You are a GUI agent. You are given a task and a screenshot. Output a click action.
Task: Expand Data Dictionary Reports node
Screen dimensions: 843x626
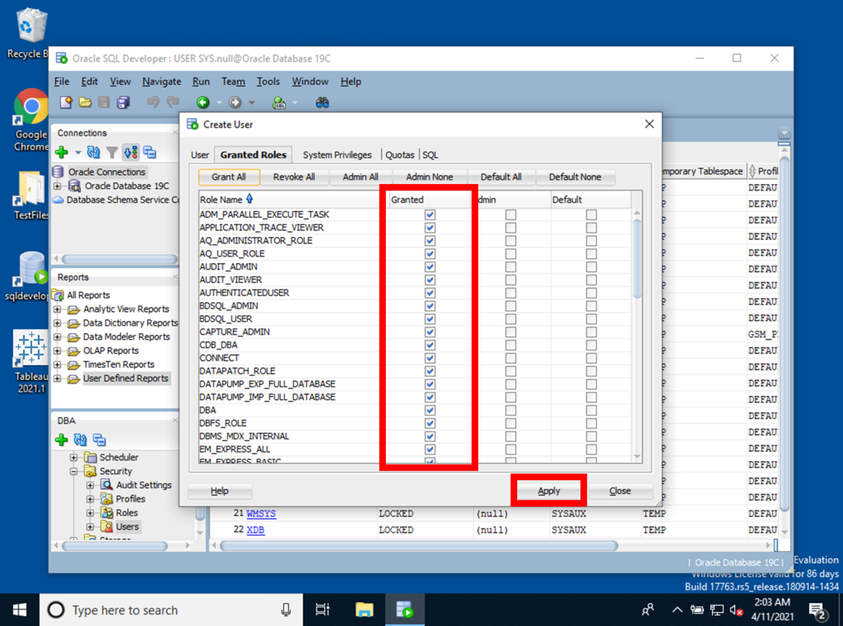(58, 323)
